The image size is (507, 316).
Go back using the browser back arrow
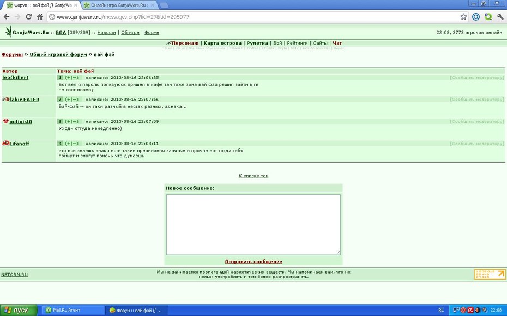[x=7, y=17]
